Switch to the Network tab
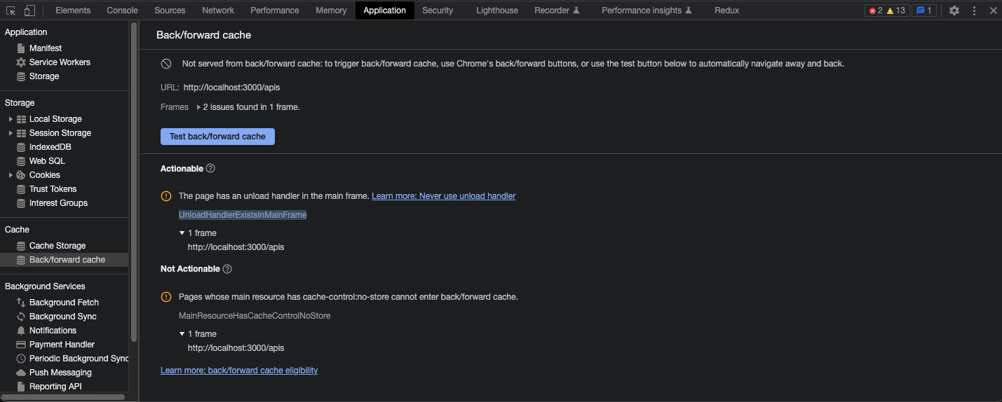This screenshot has width=1002, height=402. 218,11
